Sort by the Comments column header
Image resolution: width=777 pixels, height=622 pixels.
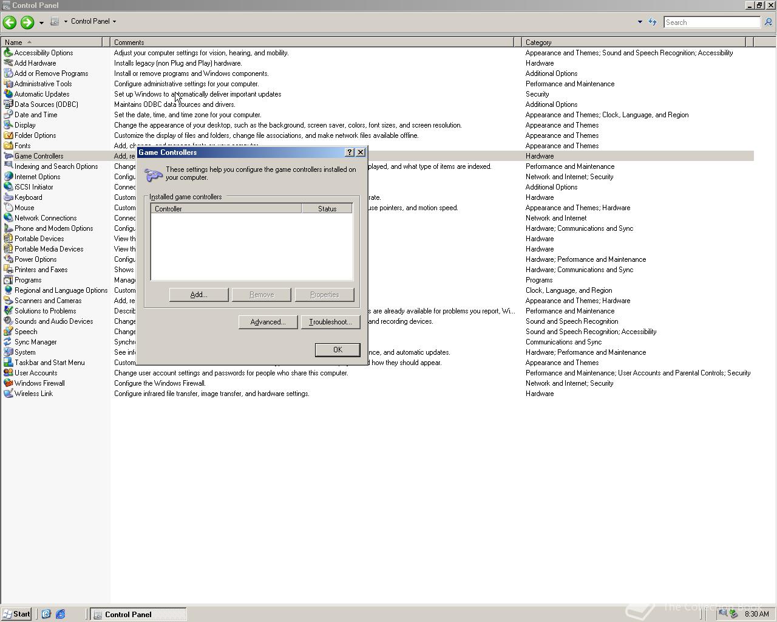pyautogui.click(x=312, y=43)
